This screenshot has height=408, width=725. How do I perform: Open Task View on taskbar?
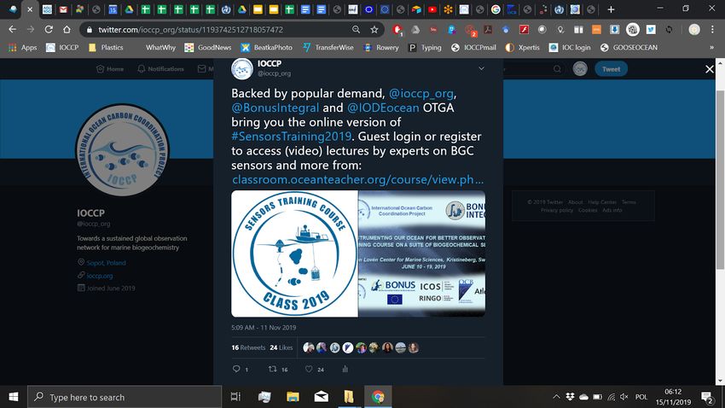[235, 397]
